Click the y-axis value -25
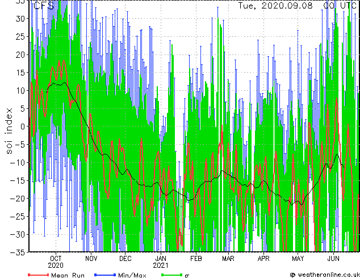360x278 pixels. tap(17, 217)
